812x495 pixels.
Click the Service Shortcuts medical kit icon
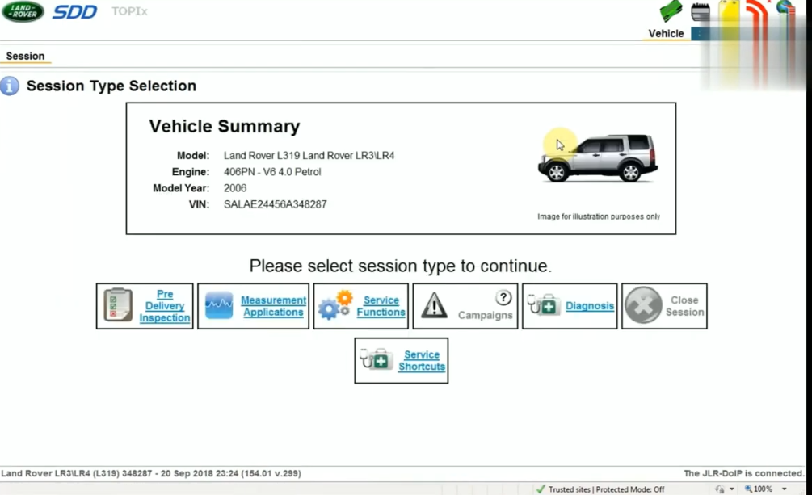[377, 359]
